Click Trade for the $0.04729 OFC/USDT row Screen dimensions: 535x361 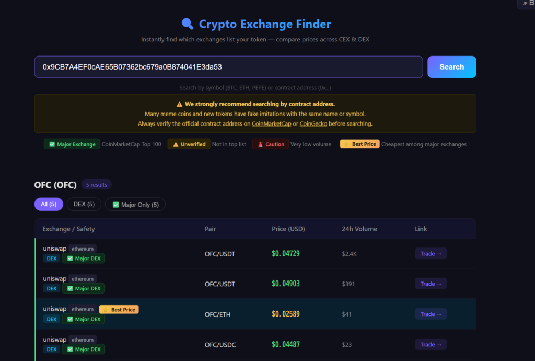coord(431,254)
